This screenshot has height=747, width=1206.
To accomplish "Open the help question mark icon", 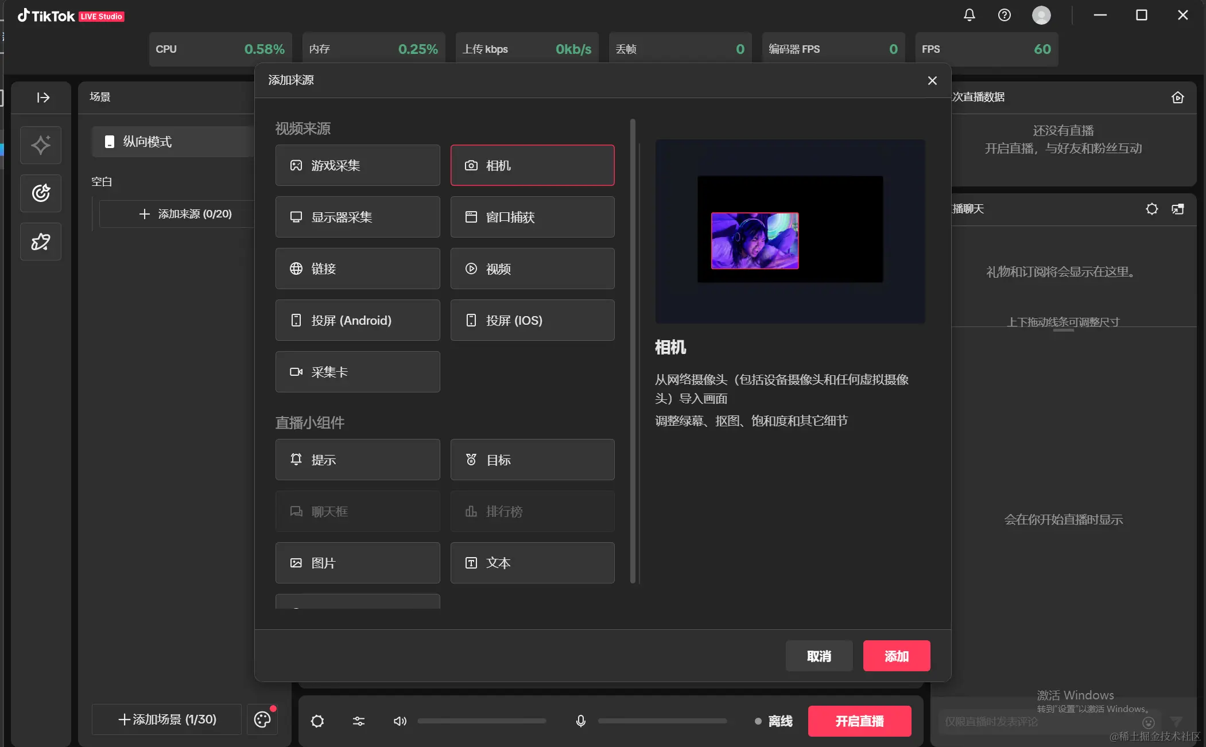I will coord(1004,15).
